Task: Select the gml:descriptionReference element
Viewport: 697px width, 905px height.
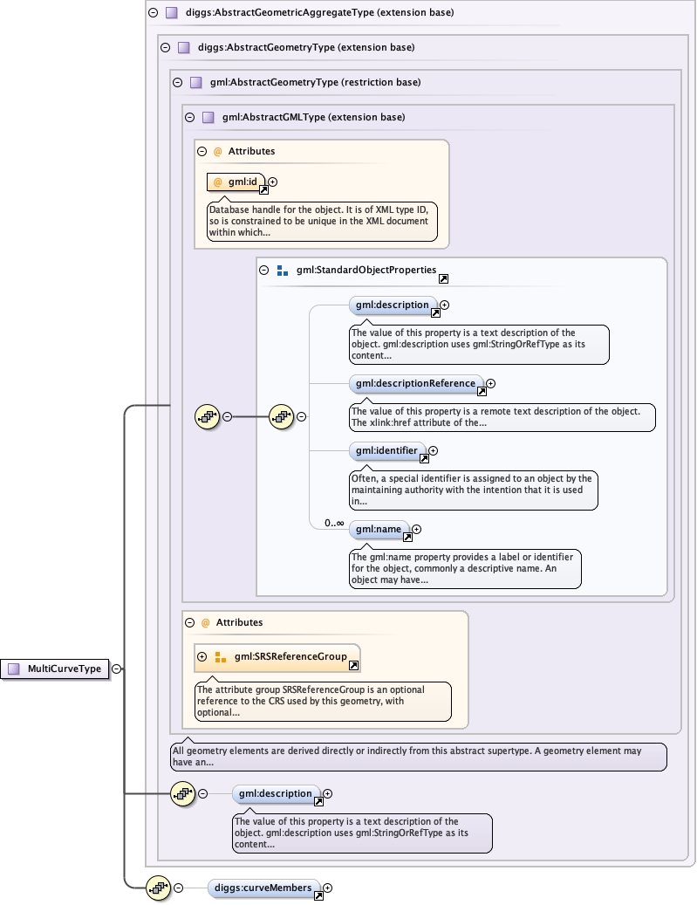Action: (x=415, y=383)
